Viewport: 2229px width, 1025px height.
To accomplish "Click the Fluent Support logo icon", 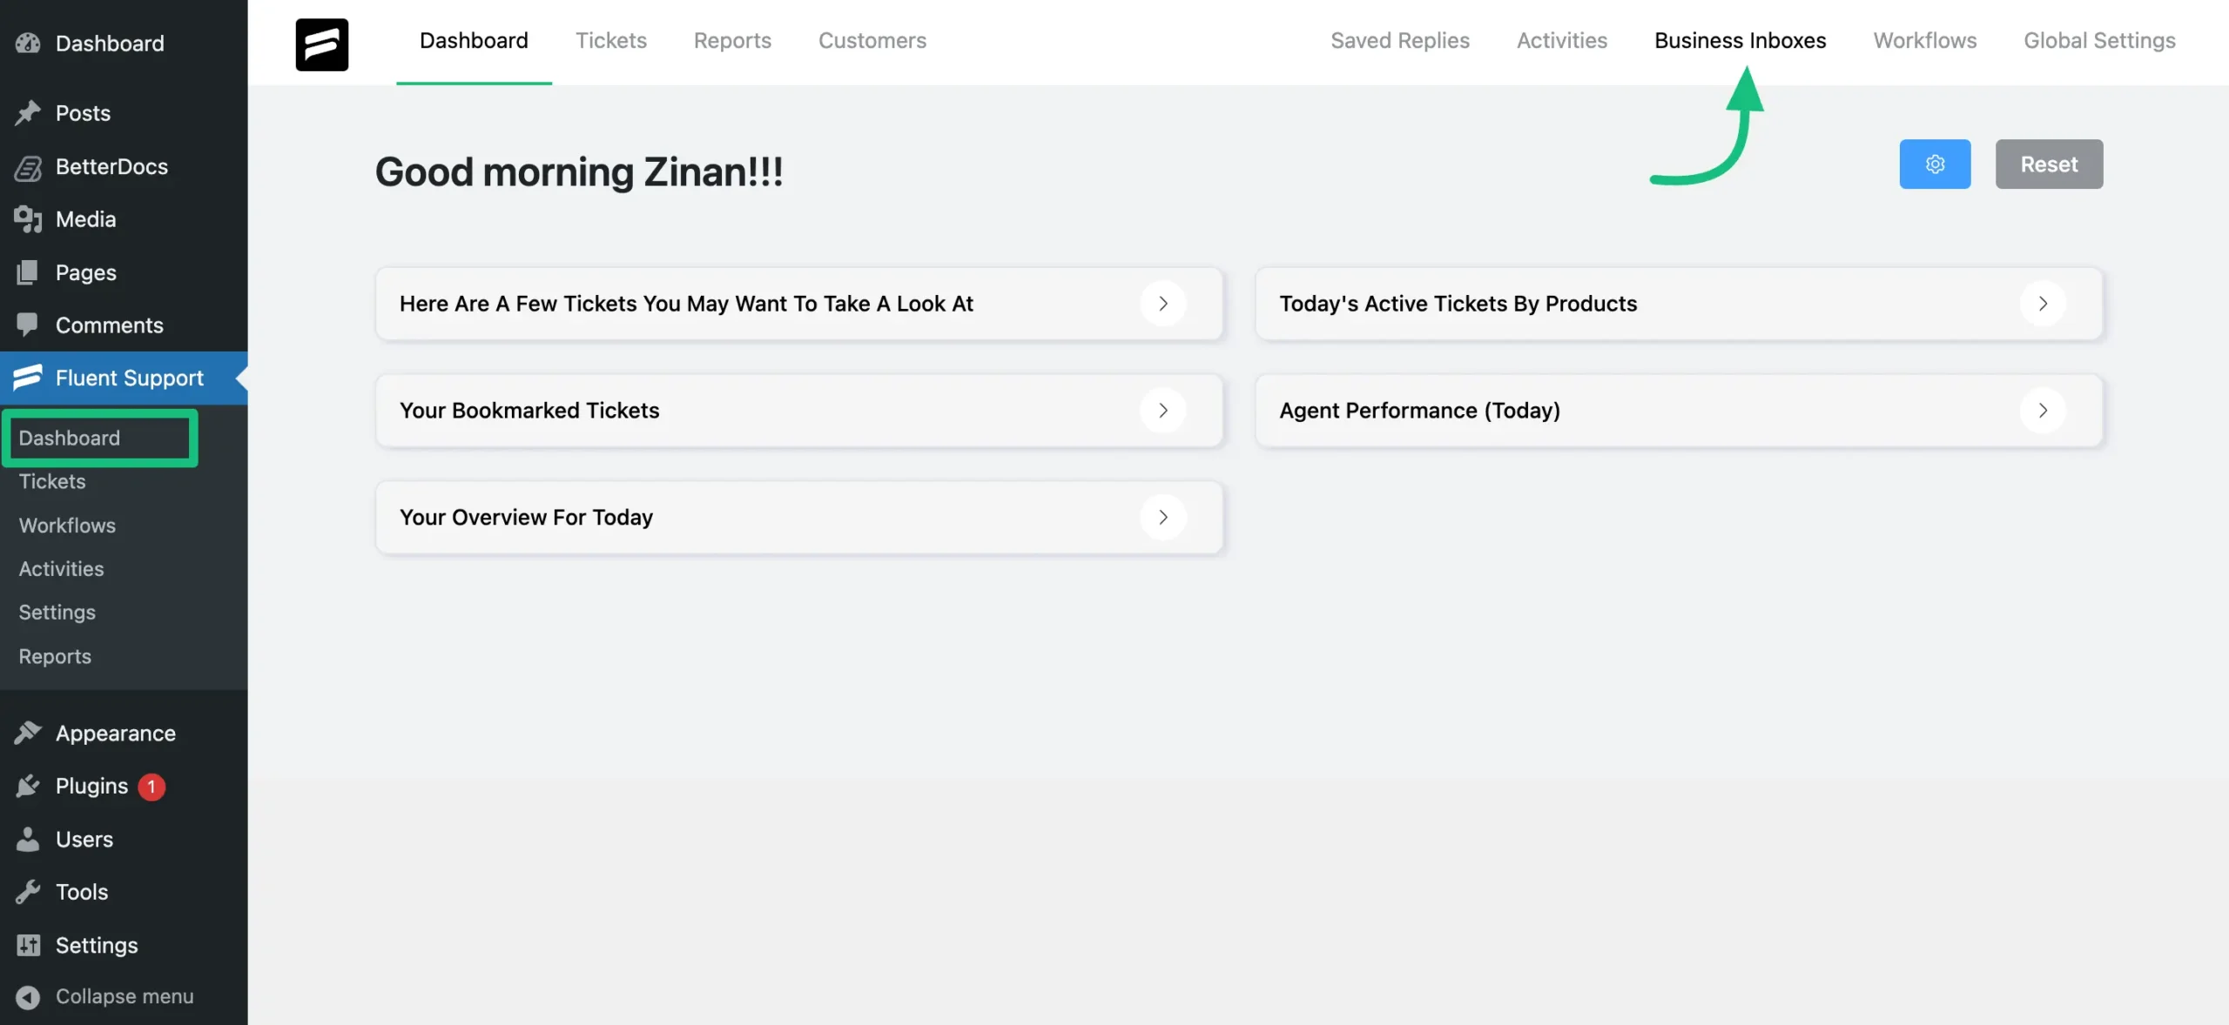I will point(321,44).
